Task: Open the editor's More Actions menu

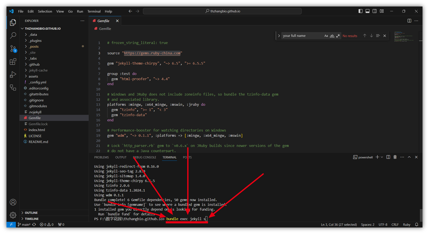Action: coord(416,21)
